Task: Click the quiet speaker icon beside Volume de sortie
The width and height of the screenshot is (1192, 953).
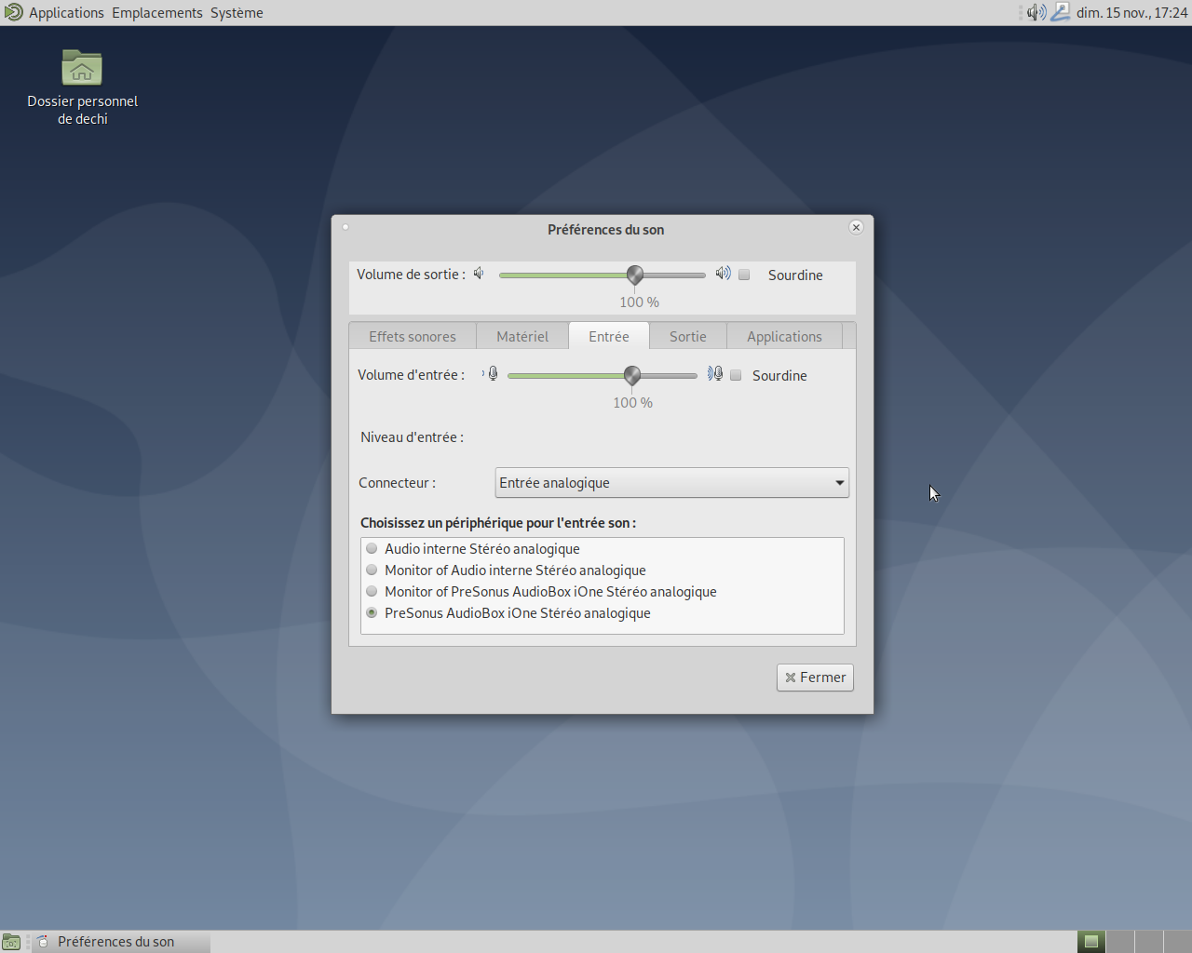Action: click(479, 274)
